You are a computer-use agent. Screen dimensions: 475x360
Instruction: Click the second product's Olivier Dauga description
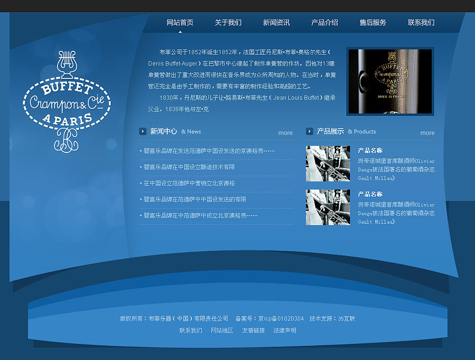pos(396,213)
